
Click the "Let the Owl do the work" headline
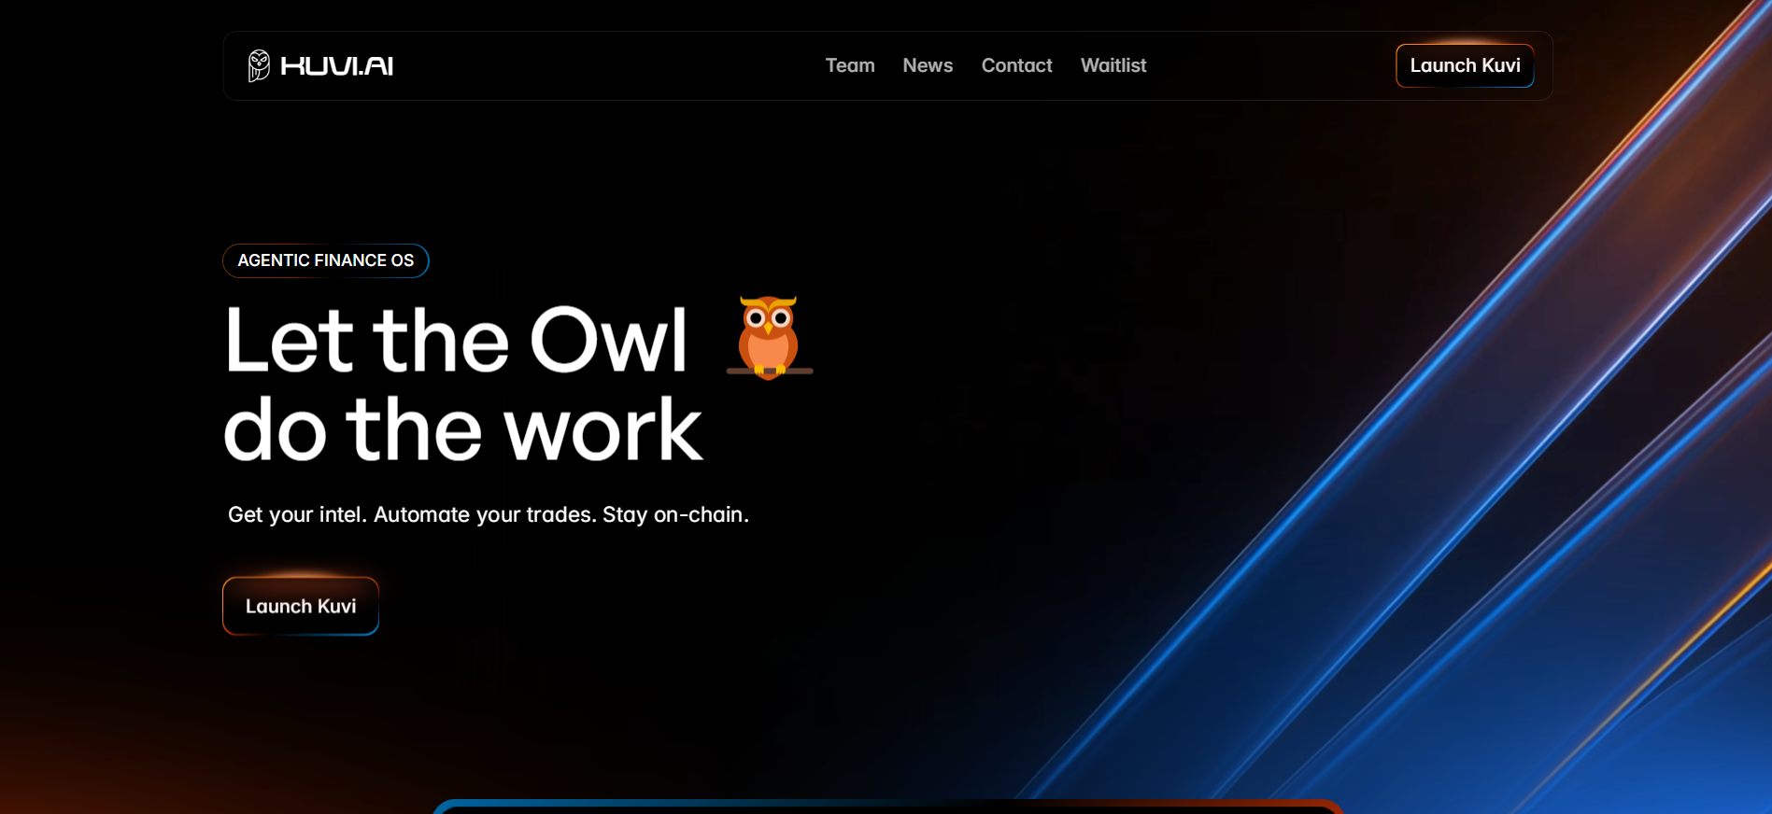[463, 384]
